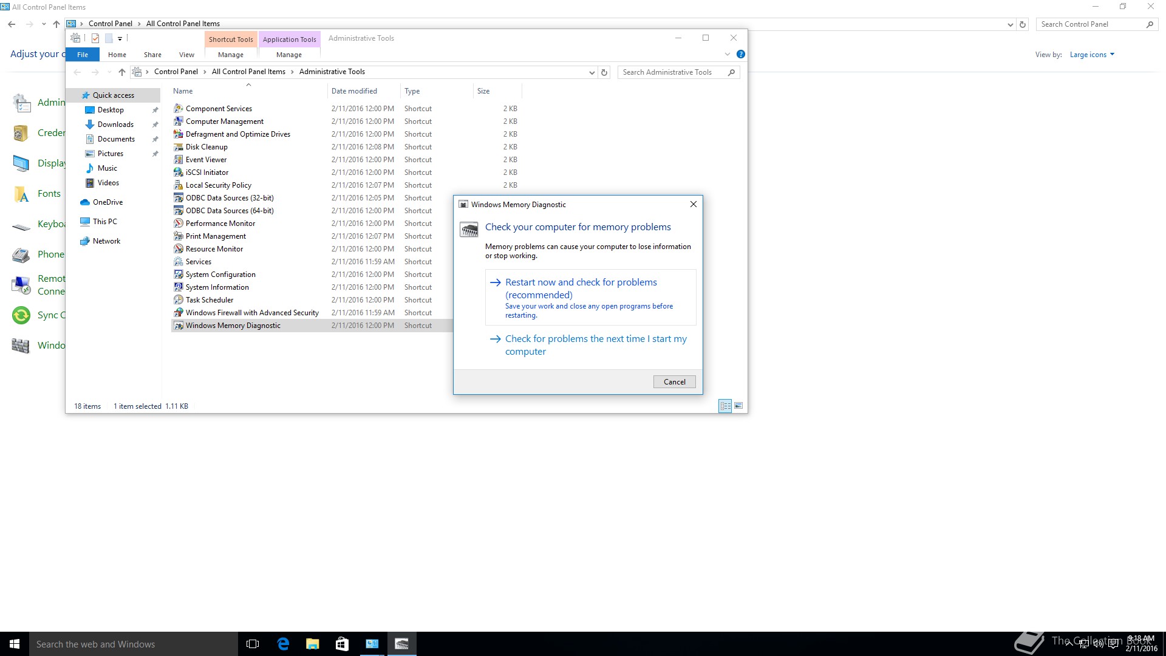Select the System Configuration icon
Viewport: 1166px width, 656px height.
pyautogui.click(x=178, y=274)
